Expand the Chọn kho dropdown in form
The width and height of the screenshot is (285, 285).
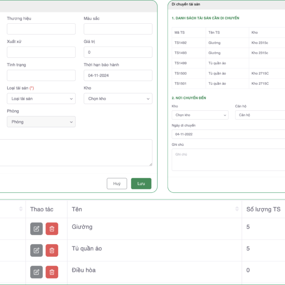[118, 99]
